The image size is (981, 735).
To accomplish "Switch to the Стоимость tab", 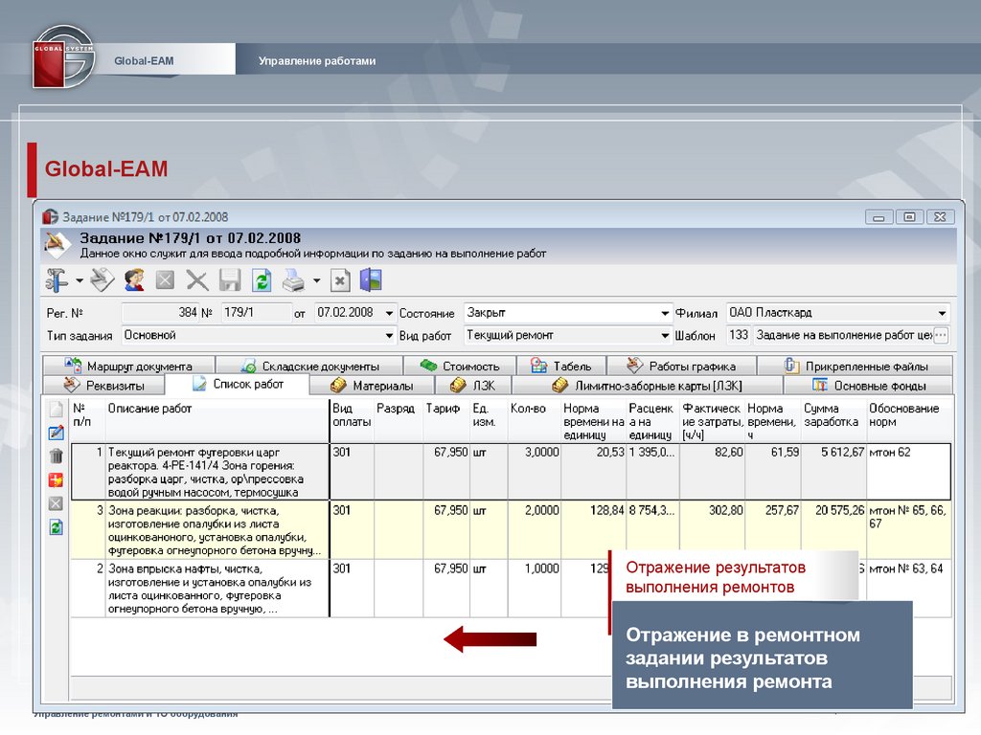I will [460, 366].
